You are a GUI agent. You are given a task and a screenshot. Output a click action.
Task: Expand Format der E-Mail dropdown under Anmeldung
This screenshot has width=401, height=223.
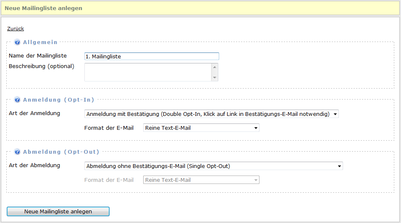(x=201, y=128)
